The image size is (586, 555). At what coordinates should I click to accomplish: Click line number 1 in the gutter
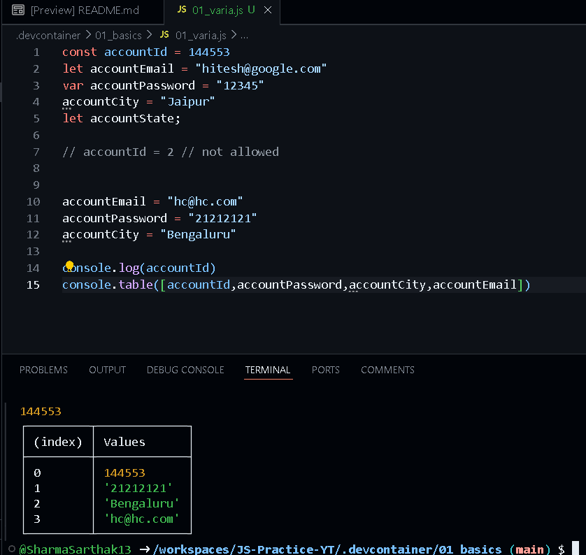[36, 52]
